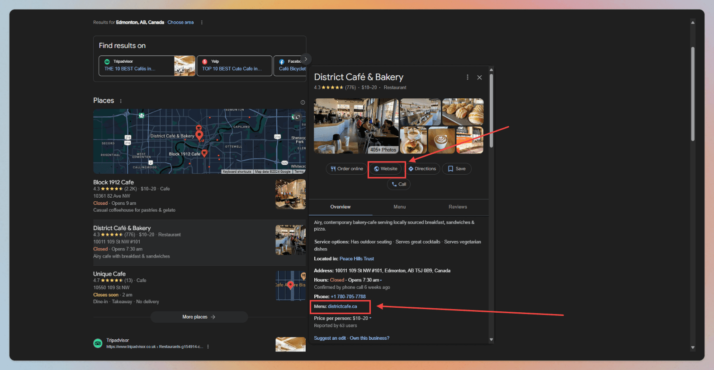Expand the hours dropdown next to Opens 7:30 am

click(x=381, y=280)
